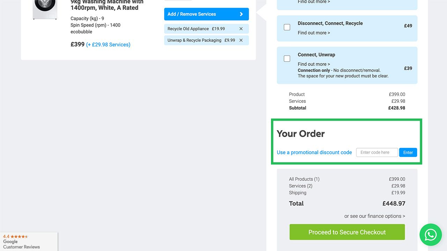Enable the Connect, Unwrap service
Screen dimensions: 447x251
coord(287,58)
